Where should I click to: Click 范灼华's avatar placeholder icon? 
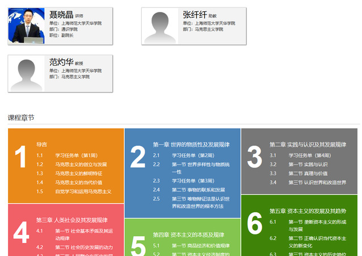pyautogui.click(x=26, y=74)
